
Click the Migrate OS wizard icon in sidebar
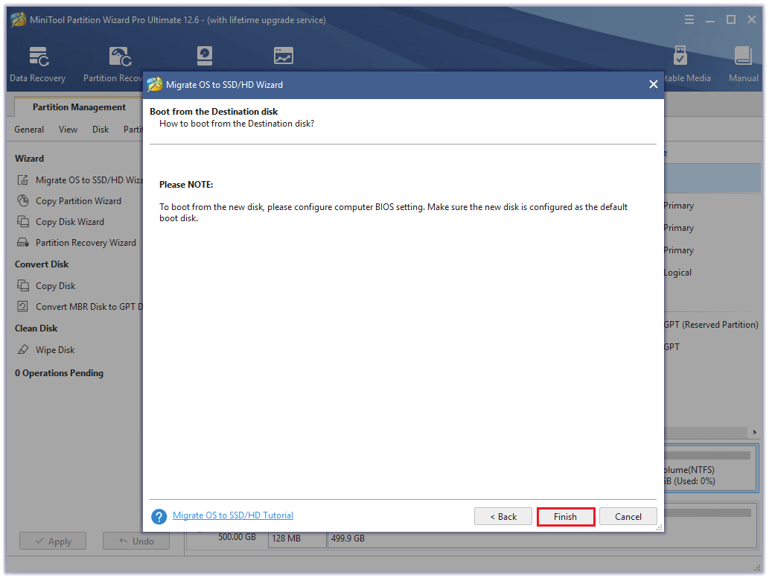[x=22, y=180]
